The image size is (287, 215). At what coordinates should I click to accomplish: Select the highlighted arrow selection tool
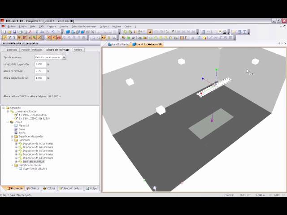pos(4,38)
